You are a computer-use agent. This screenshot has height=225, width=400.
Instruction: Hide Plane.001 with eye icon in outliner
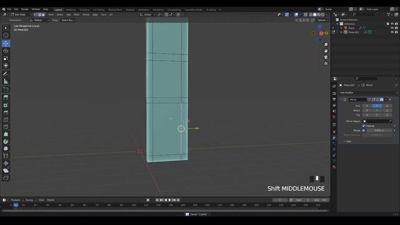(x=392, y=32)
